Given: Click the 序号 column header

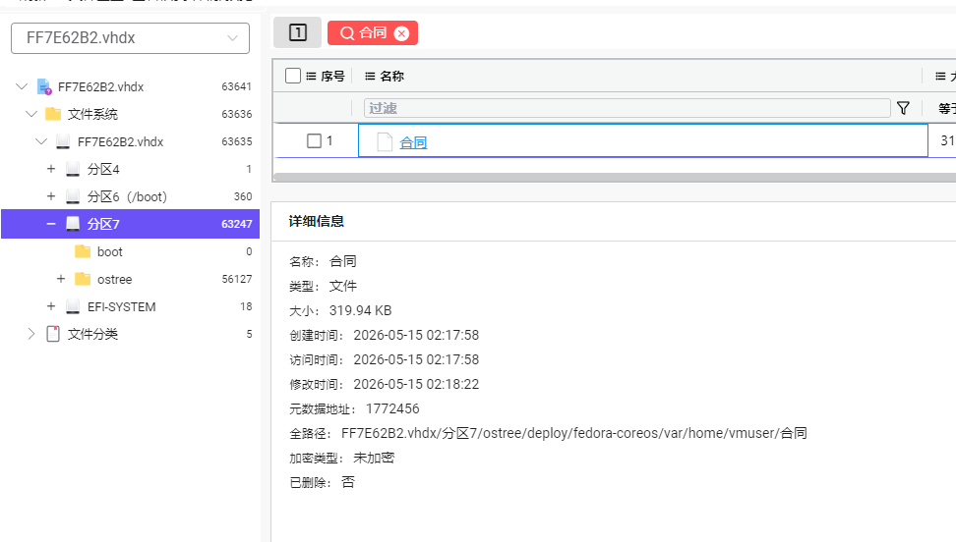Looking at the screenshot, I should (332, 77).
